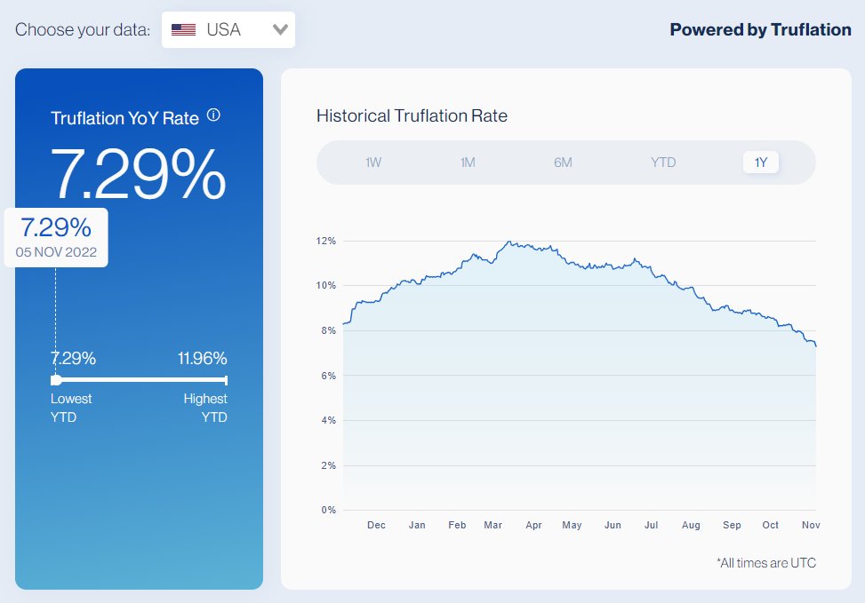Click the Jul label on chart axis
This screenshot has width=865, height=603.
(x=651, y=525)
